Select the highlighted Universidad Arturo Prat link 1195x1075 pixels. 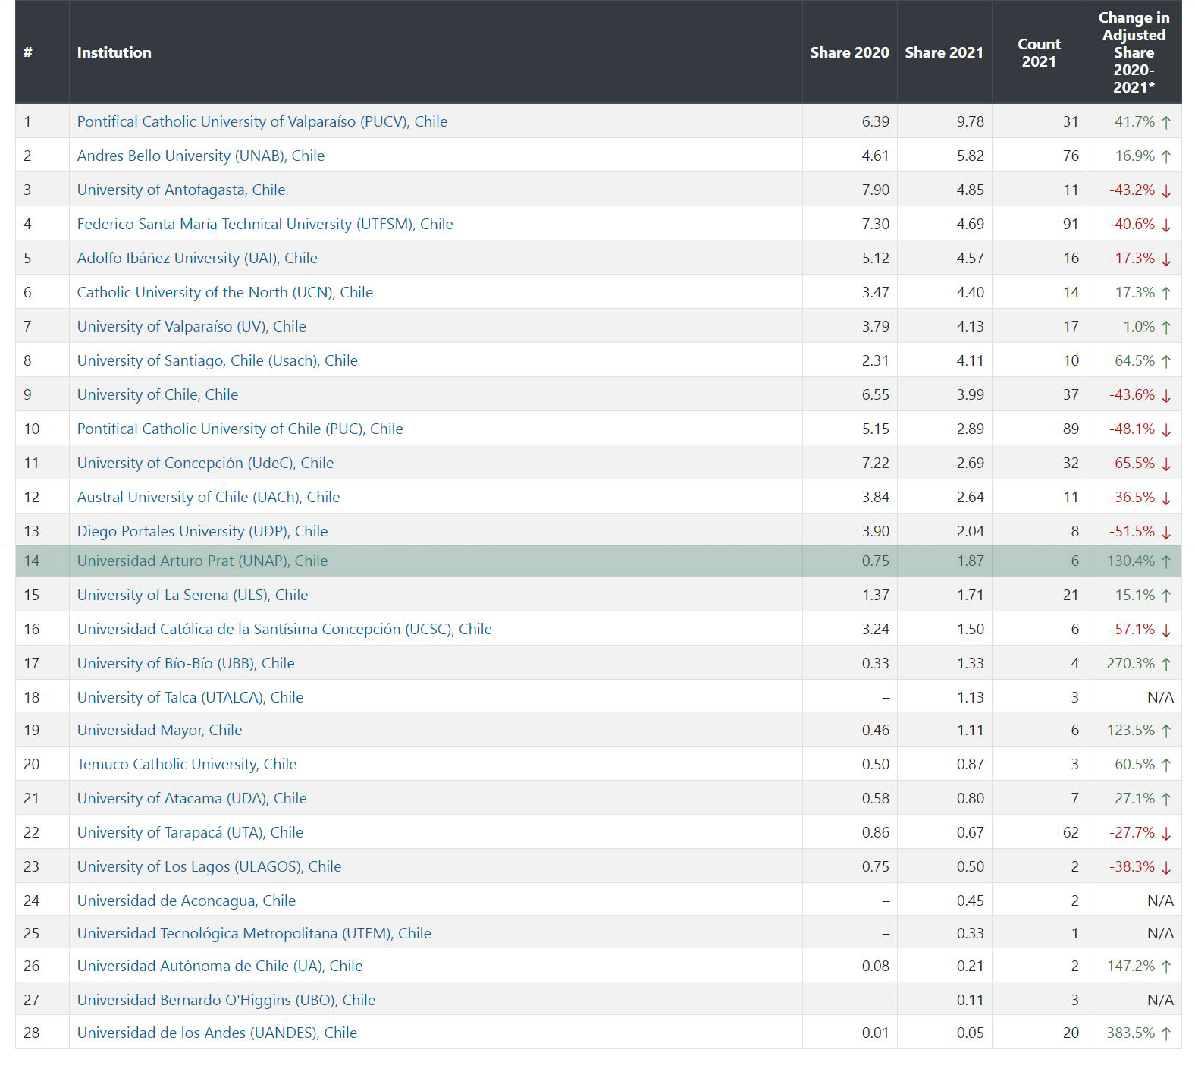point(202,561)
